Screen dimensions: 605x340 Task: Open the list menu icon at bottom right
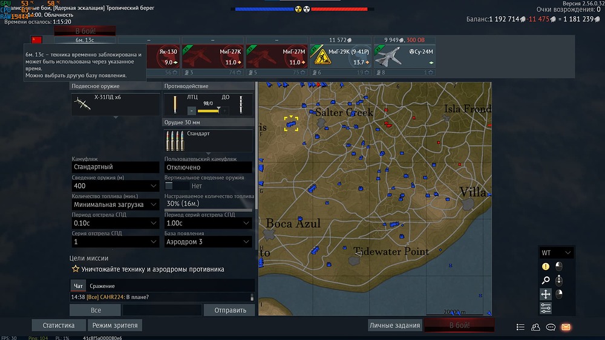[520, 327]
